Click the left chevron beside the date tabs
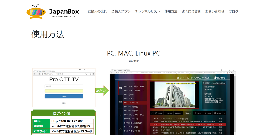 [152, 113]
